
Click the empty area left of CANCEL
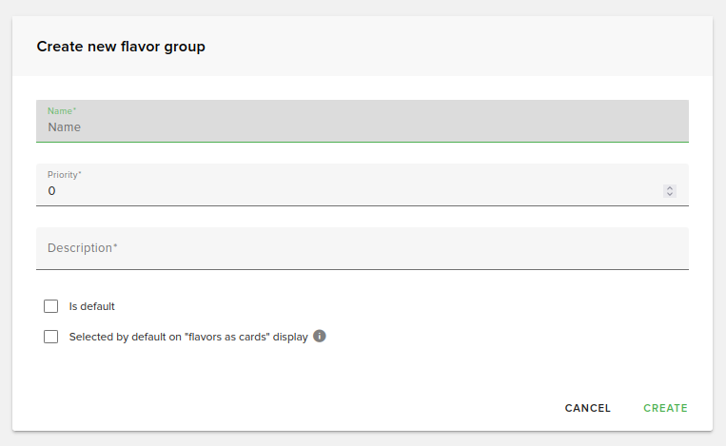pos(285,408)
